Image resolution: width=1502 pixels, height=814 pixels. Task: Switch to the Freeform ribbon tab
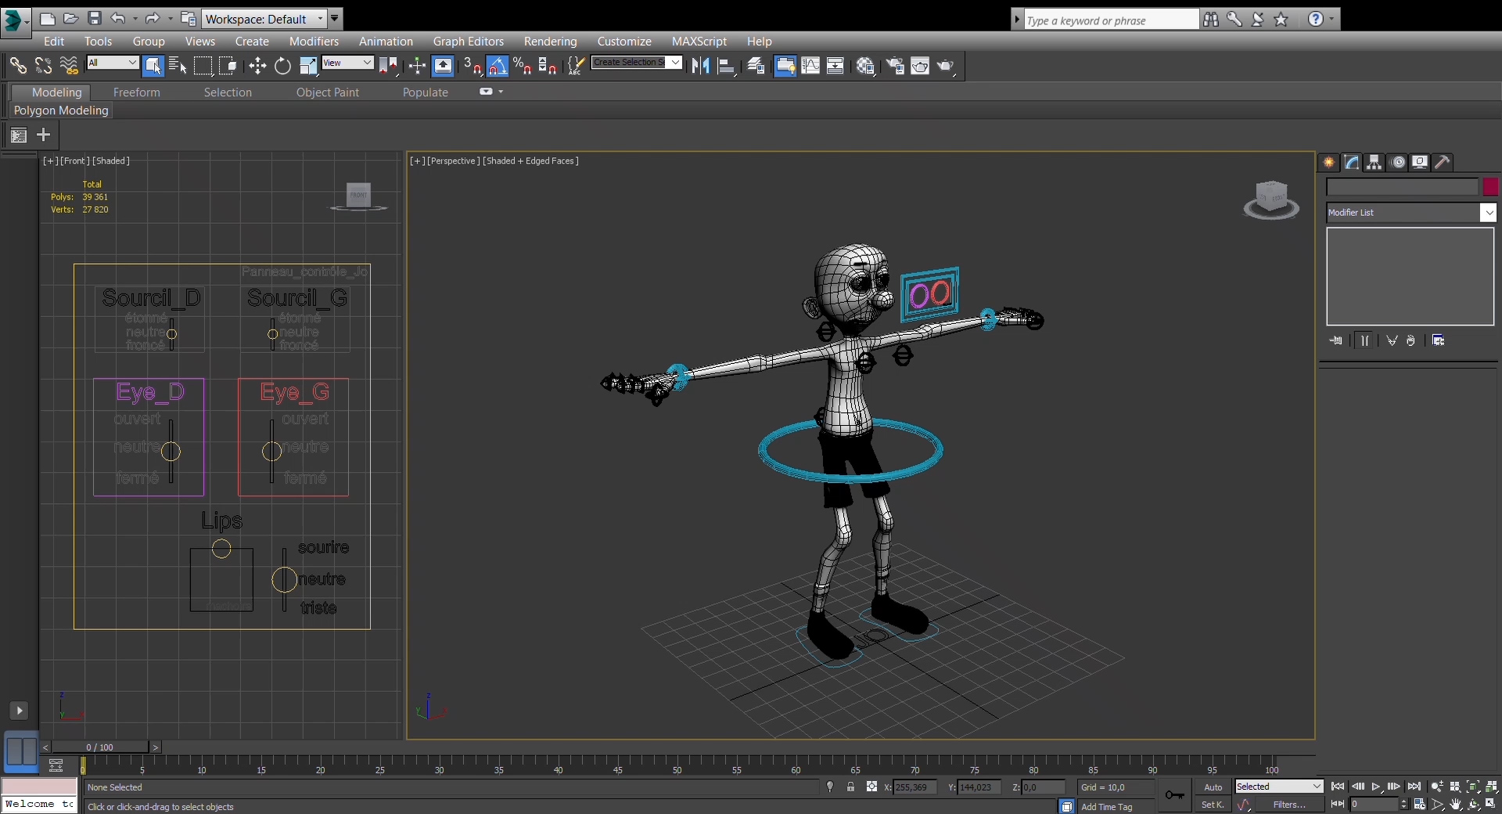pyautogui.click(x=136, y=92)
